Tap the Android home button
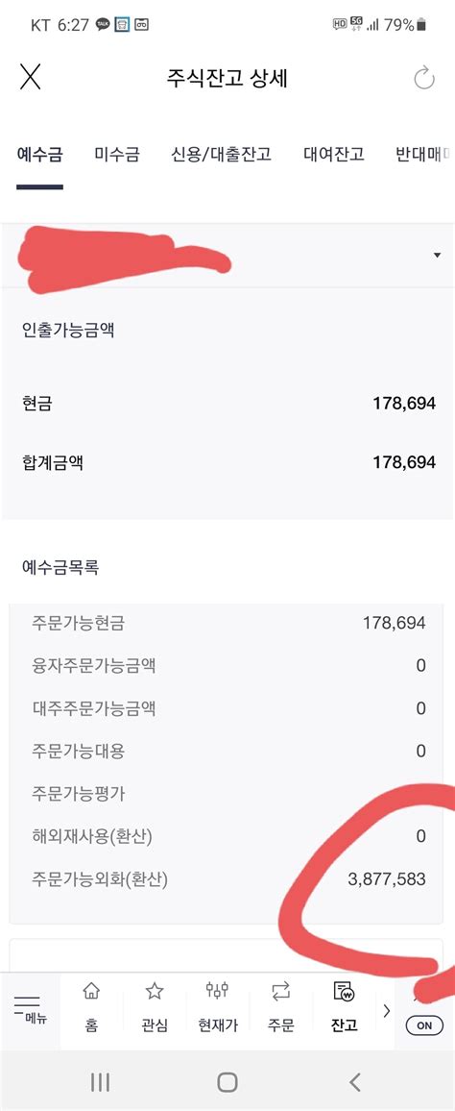455x1111 pixels. click(x=227, y=1081)
